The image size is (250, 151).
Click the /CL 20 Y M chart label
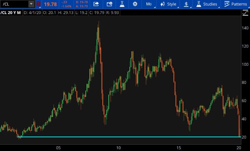11,13
